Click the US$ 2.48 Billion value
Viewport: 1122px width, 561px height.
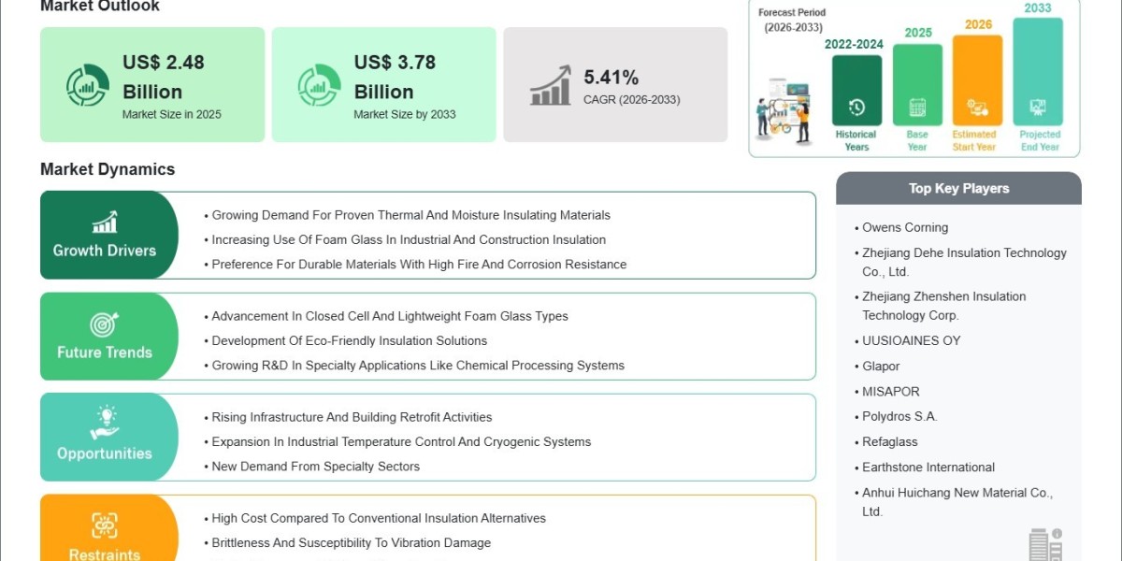coord(164,77)
